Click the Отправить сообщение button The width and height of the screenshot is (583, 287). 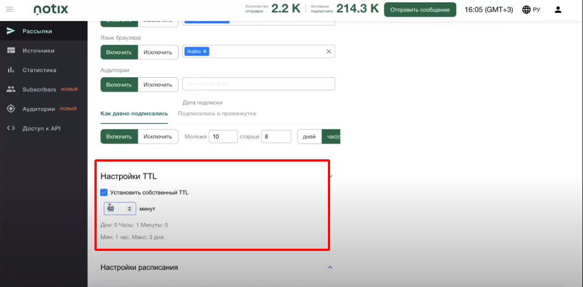tap(420, 10)
